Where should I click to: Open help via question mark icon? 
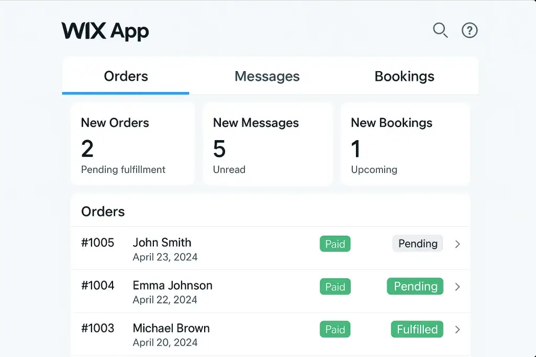[x=470, y=30]
